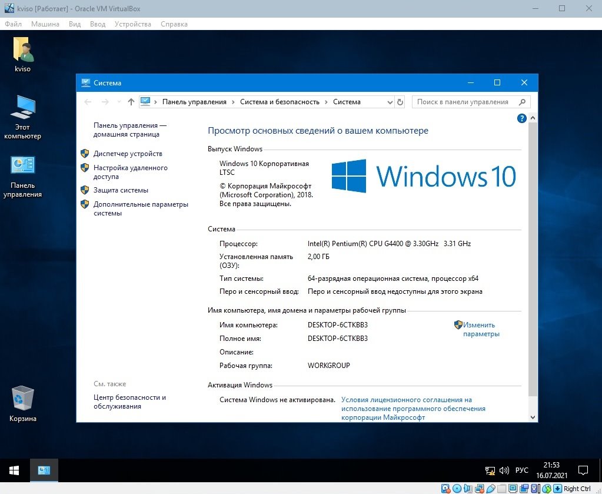602x494 pixels.
Task: Expand the address bar history dropdown
Action: [390, 102]
